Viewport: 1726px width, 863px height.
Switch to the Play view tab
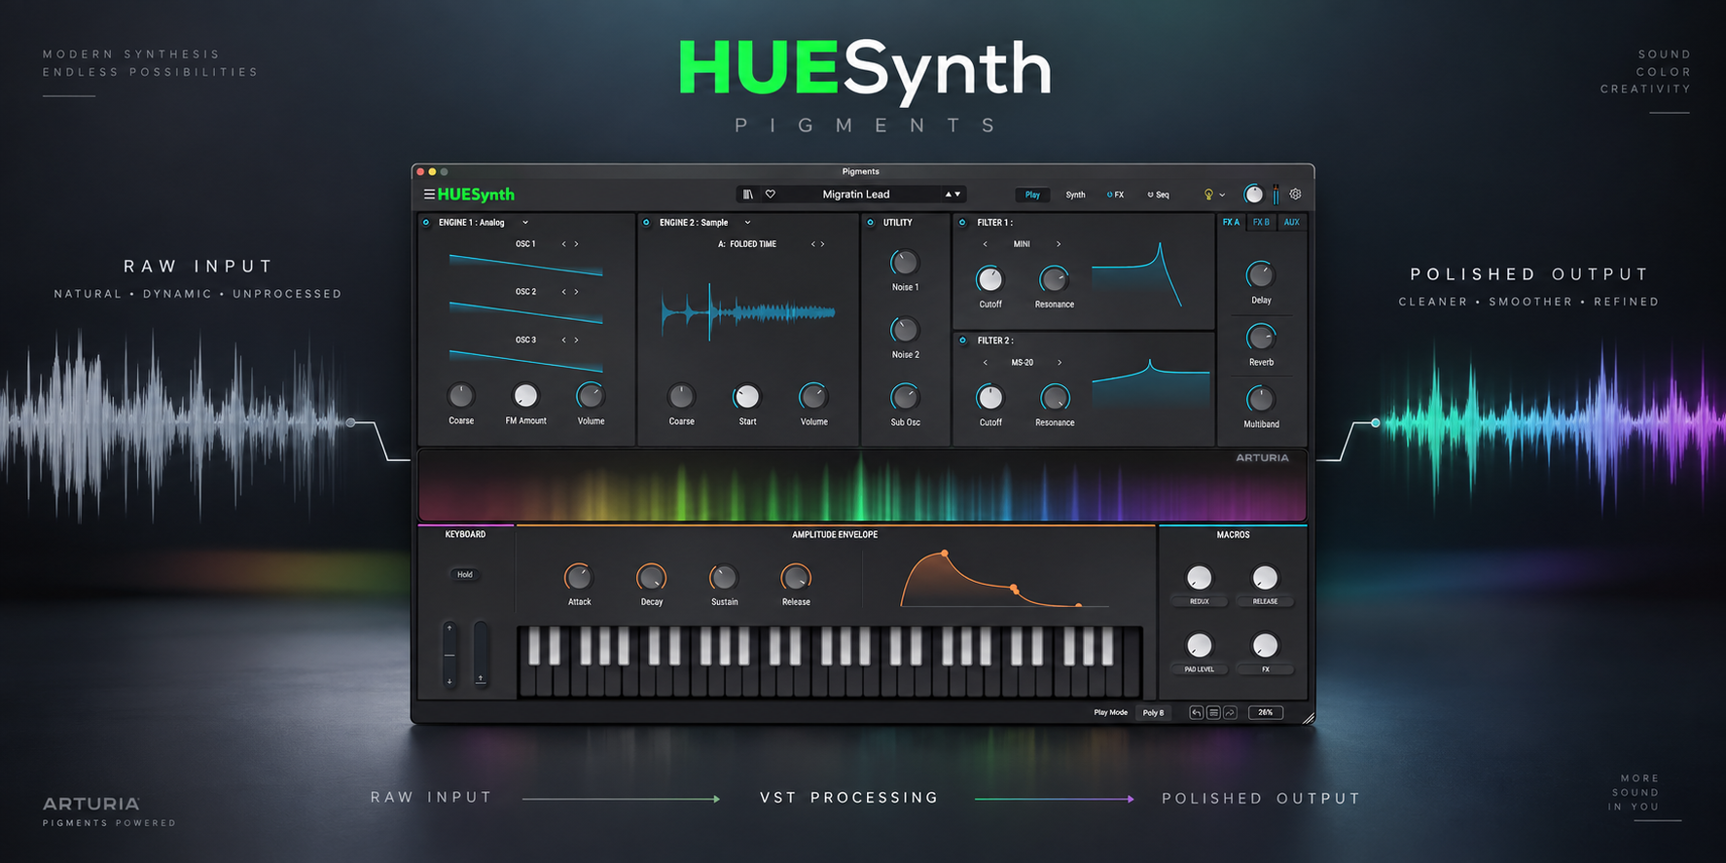[1032, 195]
